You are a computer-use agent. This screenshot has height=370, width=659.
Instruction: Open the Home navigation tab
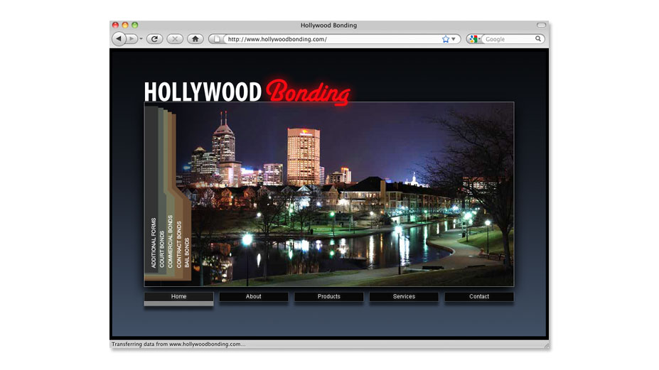(178, 297)
